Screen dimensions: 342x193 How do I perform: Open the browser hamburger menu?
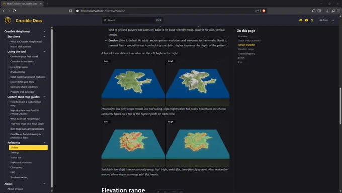[338, 11]
